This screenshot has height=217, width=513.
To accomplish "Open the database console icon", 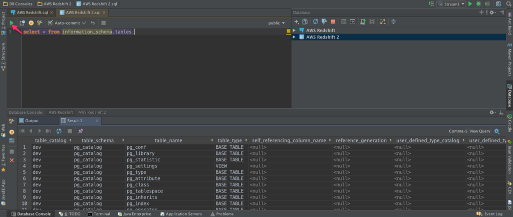I will [352, 22].
